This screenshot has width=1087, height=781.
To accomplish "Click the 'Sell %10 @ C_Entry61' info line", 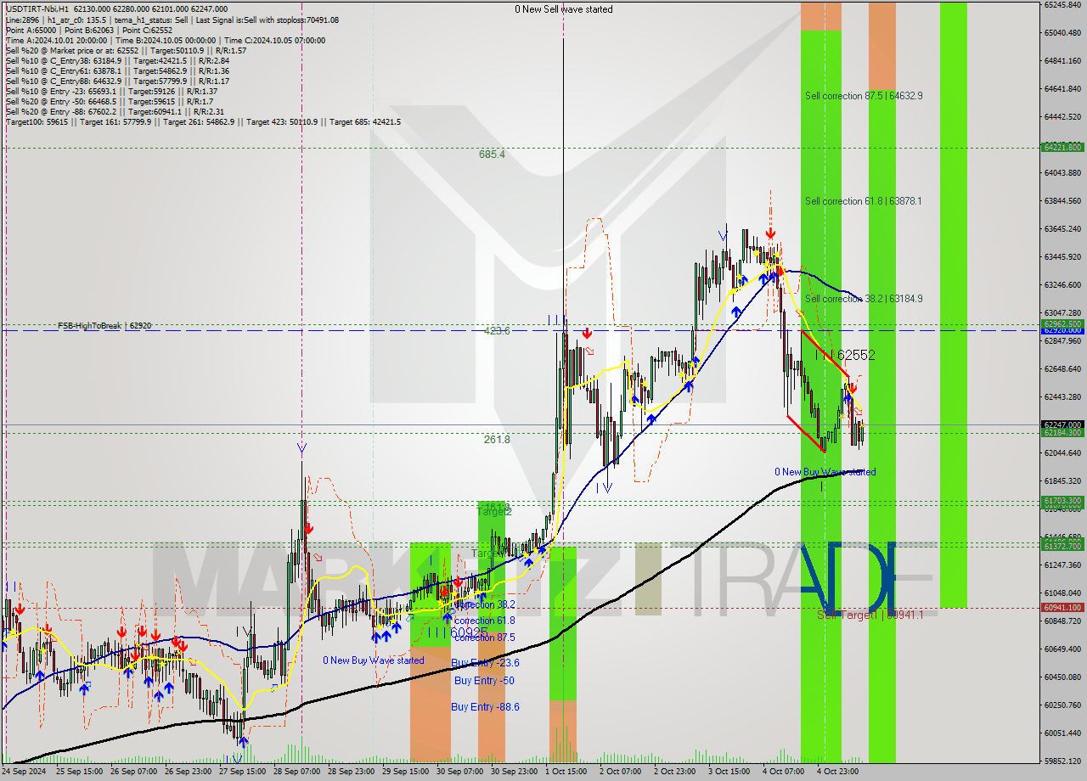I will [117, 70].
